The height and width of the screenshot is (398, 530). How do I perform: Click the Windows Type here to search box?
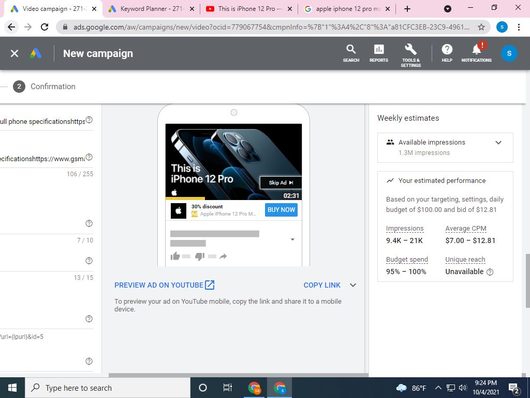[108, 388]
